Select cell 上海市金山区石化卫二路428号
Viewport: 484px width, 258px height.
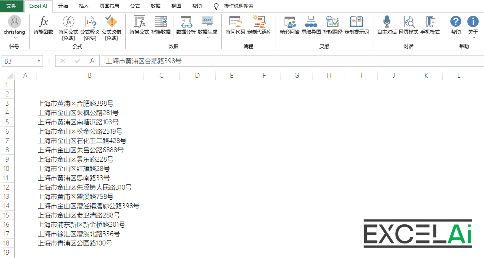point(90,141)
